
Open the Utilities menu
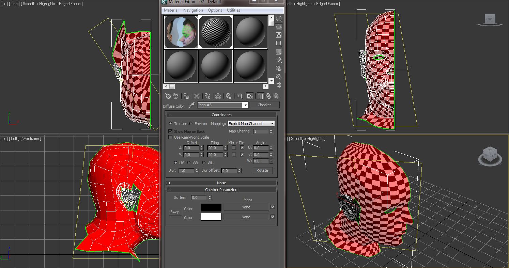click(233, 10)
